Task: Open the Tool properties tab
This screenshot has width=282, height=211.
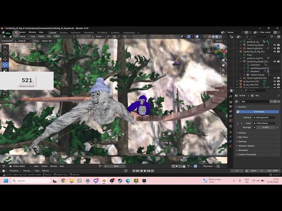Action: click(x=231, y=96)
